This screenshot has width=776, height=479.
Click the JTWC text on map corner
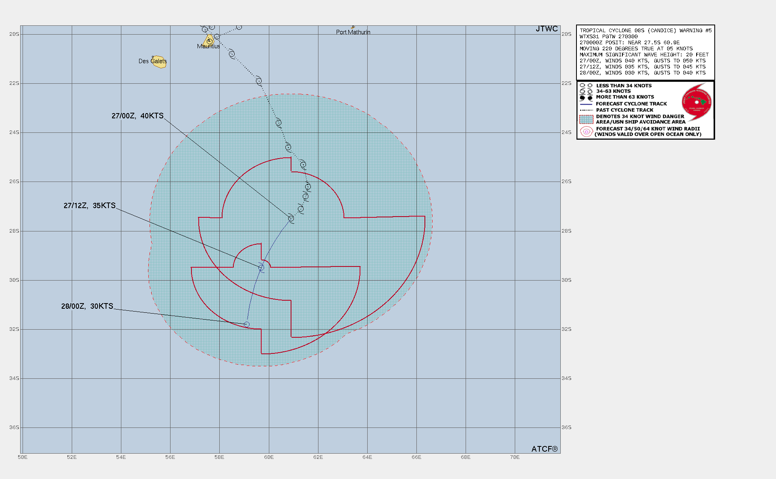[x=547, y=29]
